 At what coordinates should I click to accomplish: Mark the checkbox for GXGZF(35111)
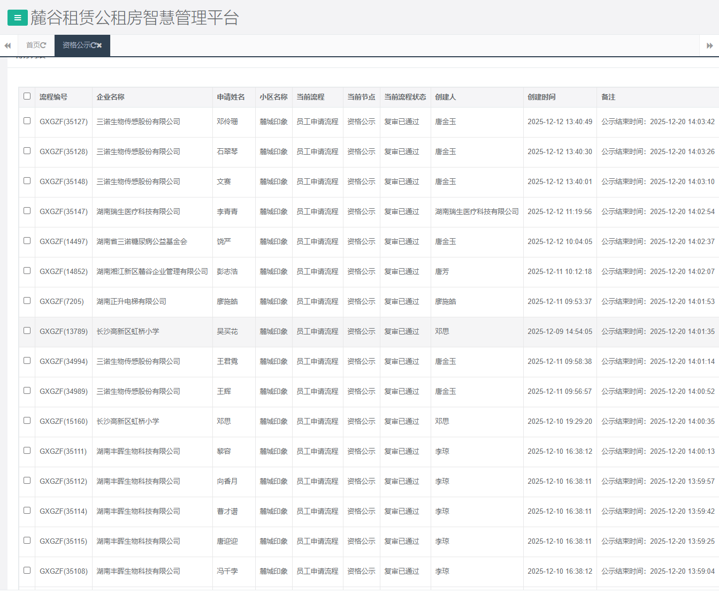pos(27,451)
